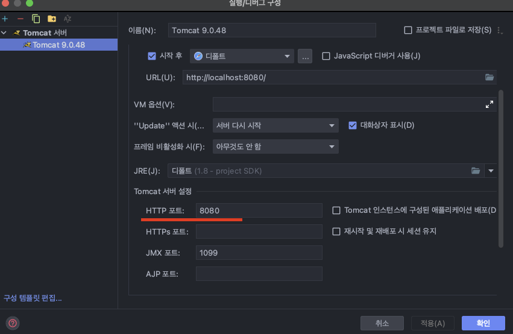Enable JavaScript 디버거 사용 checkbox

tap(326, 56)
